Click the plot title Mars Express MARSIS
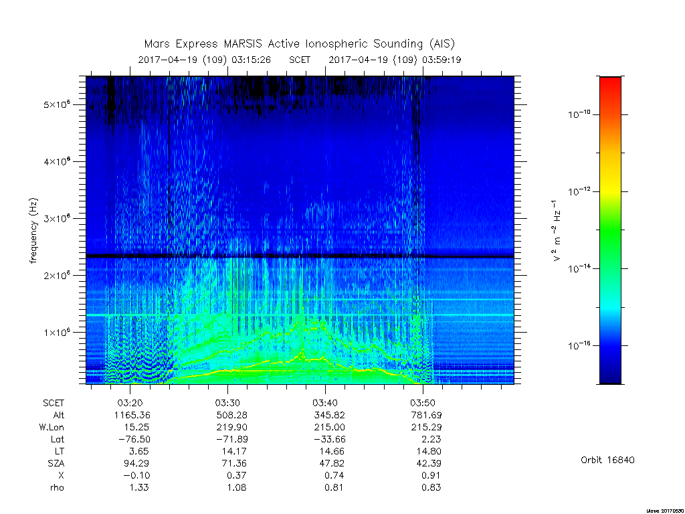Screen dimensions: 685x514 coord(300,44)
